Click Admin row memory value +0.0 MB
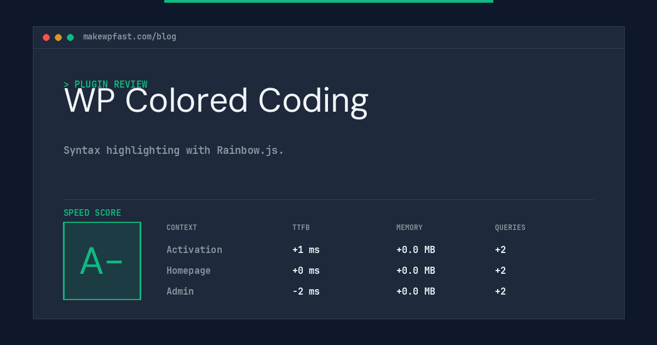The height and width of the screenshot is (345, 657). 416,291
